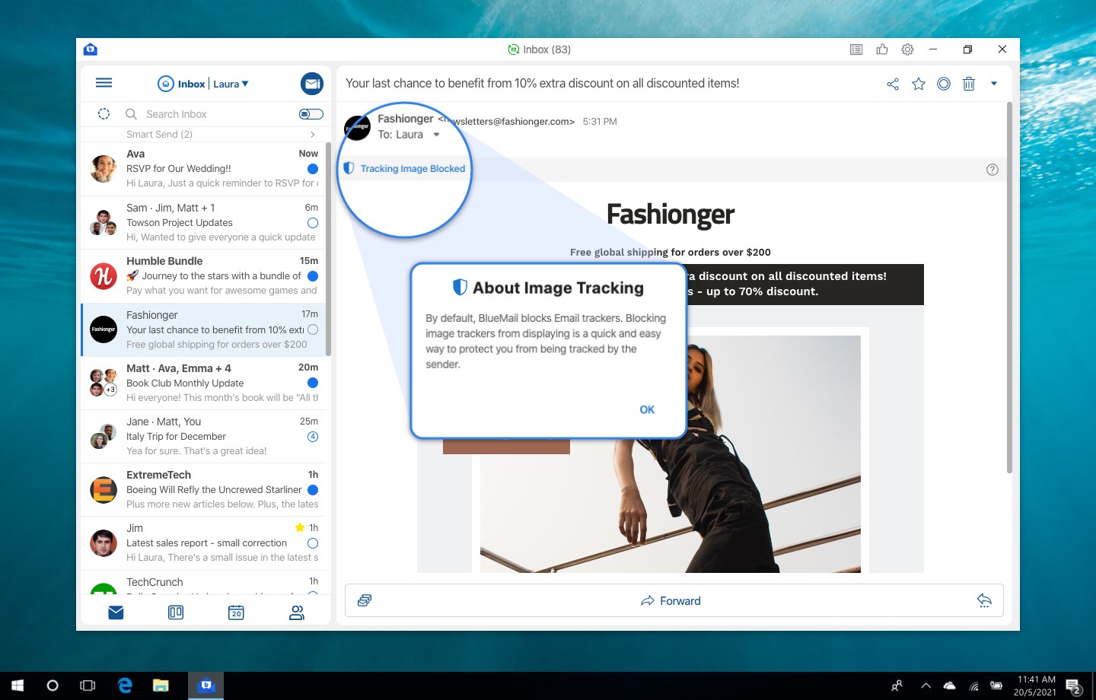This screenshot has width=1096, height=700.
Task: Open the hamburger menu in sidebar
Action: click(x=104, y=83)
